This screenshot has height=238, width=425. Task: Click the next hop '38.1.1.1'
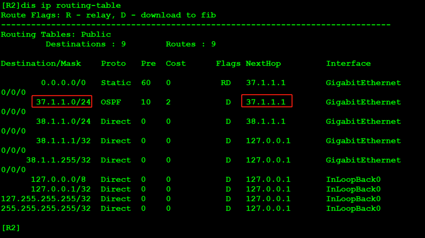(x=266, y=121)
